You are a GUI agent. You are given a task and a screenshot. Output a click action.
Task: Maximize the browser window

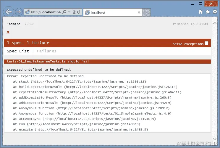[x=200, y=4]
